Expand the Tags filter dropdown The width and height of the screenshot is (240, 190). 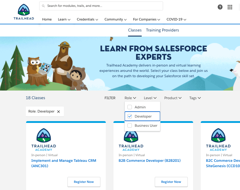click(195, 98)
